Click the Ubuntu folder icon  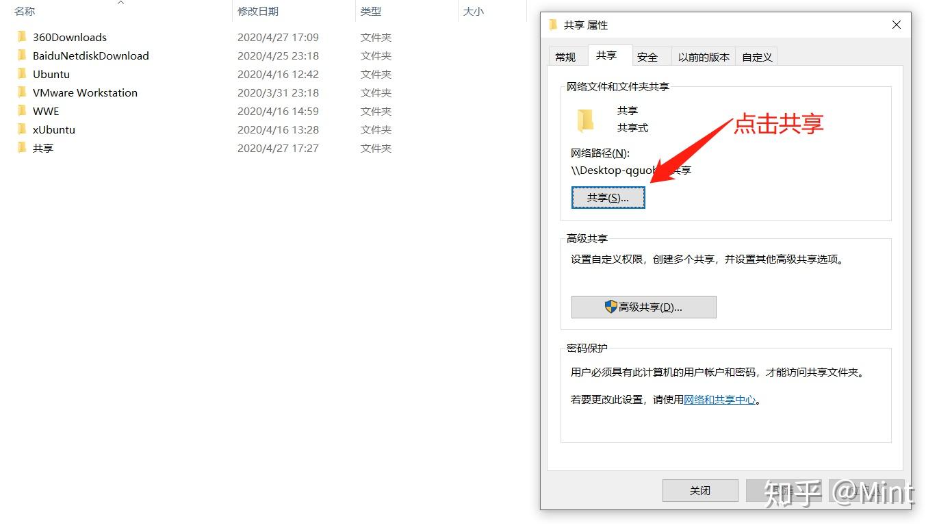[x=22, y=74]
